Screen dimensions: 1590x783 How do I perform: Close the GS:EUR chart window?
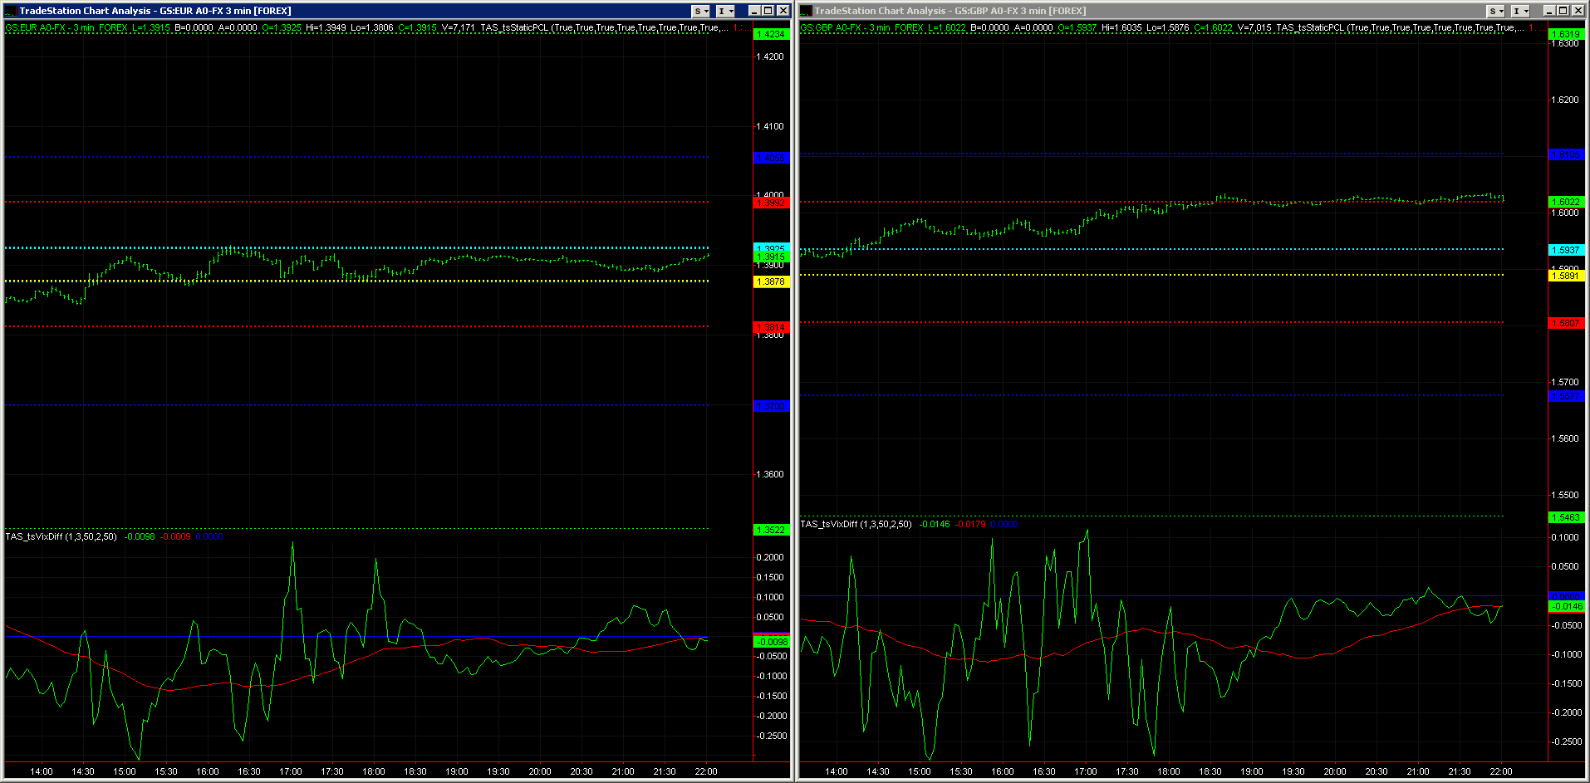click(x=782, y=11)
